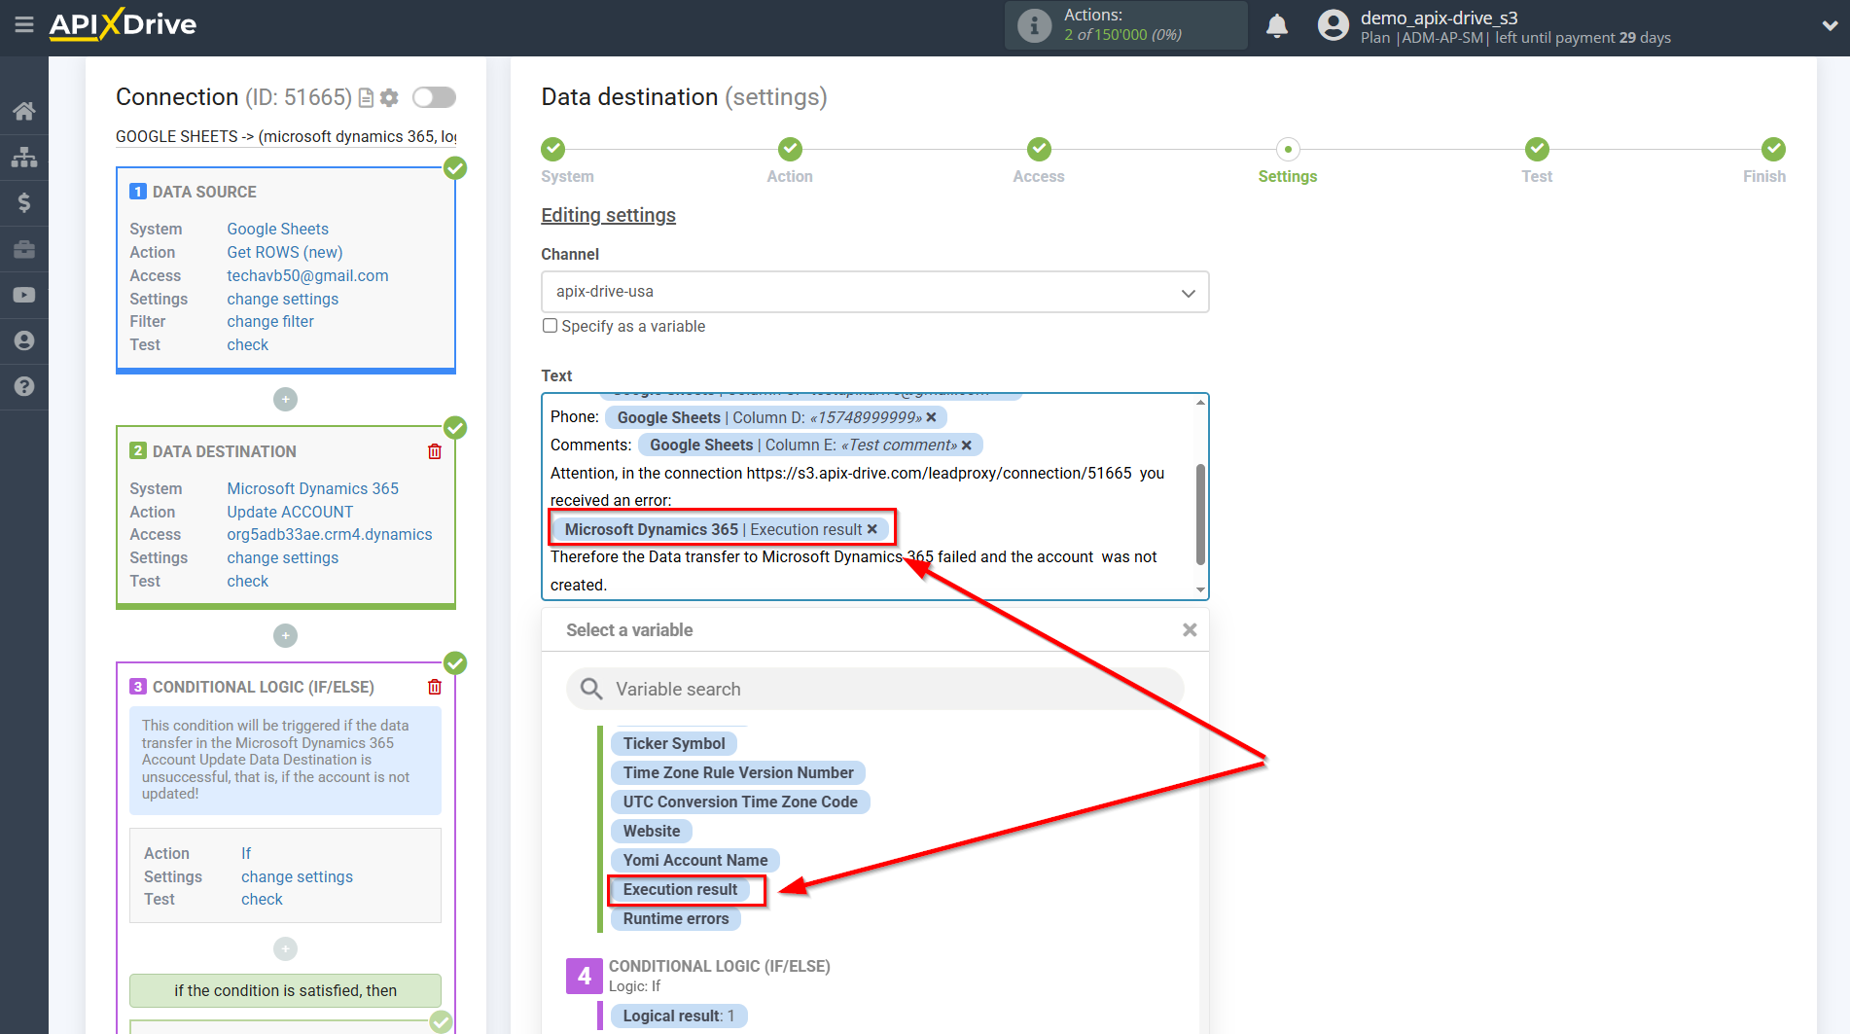Screen dimensions: 1850x1034
Task: Click change settings in Data Source
Action: 283,299
